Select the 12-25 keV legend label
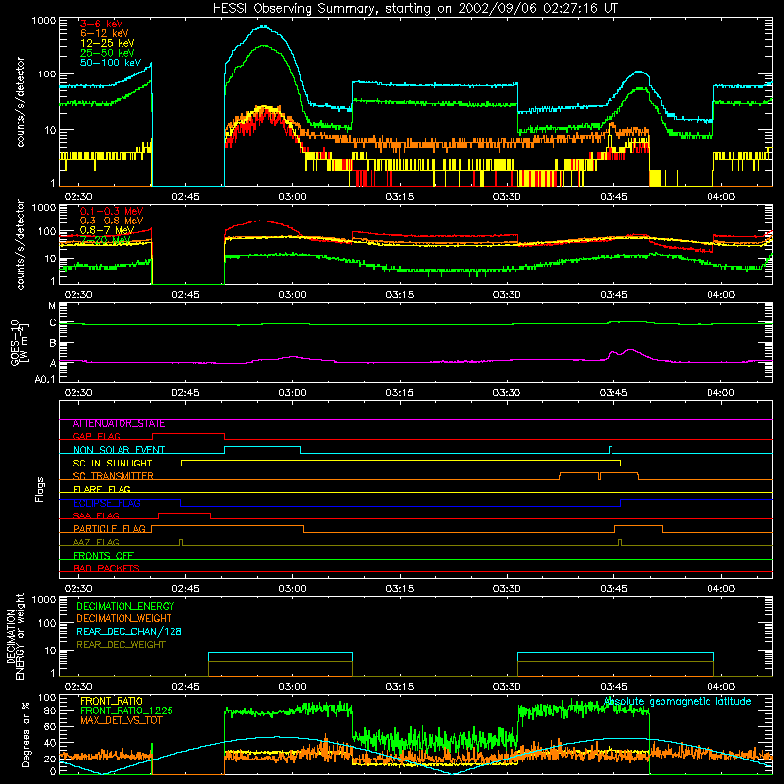 pyautogui.click(x=108, y=43)
